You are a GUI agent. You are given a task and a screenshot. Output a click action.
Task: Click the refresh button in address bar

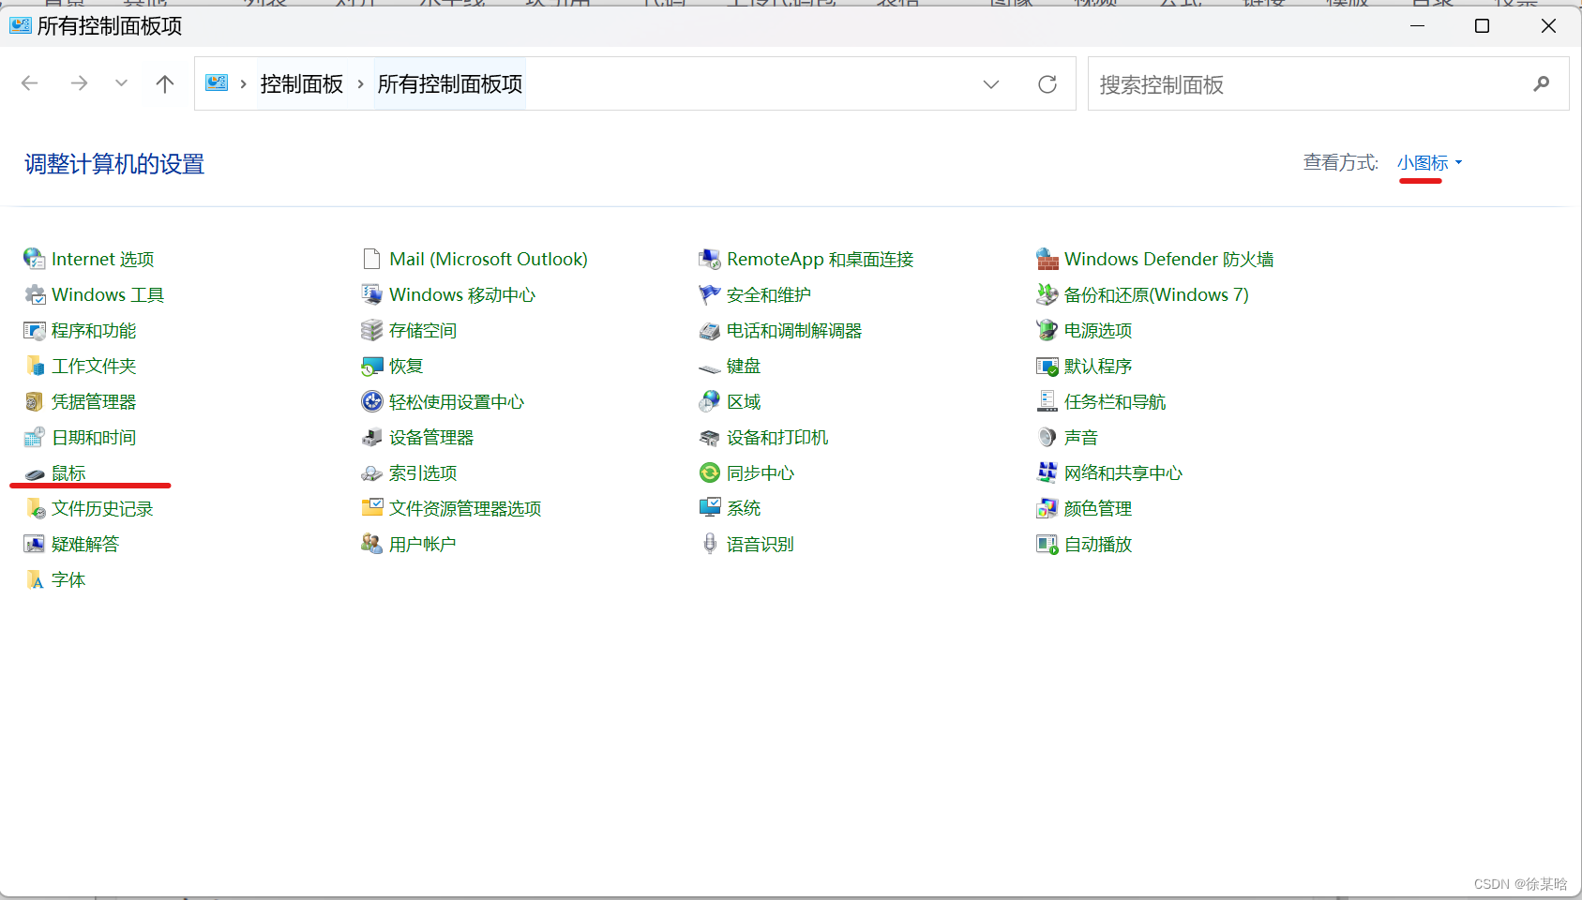1047,83
